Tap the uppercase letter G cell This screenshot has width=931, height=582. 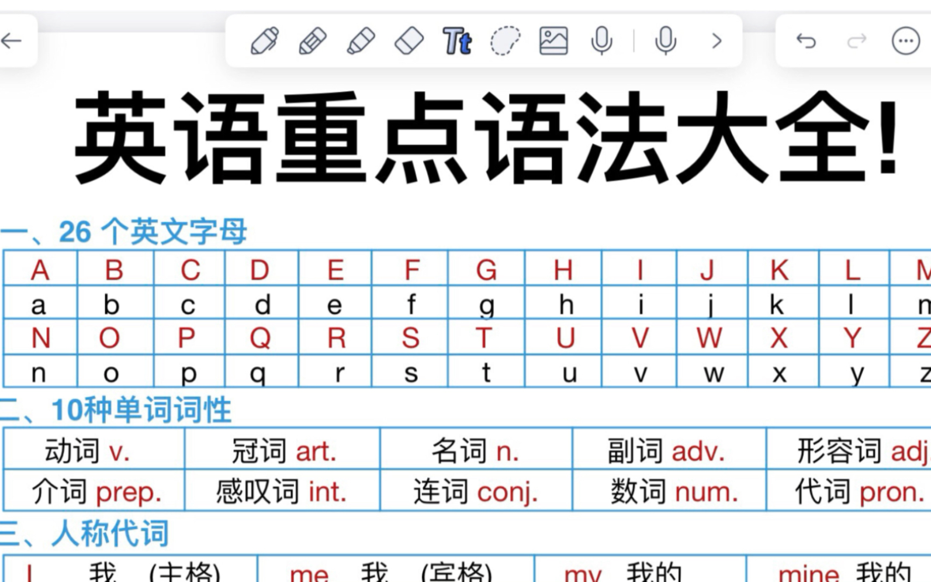(x=486, y=268)
